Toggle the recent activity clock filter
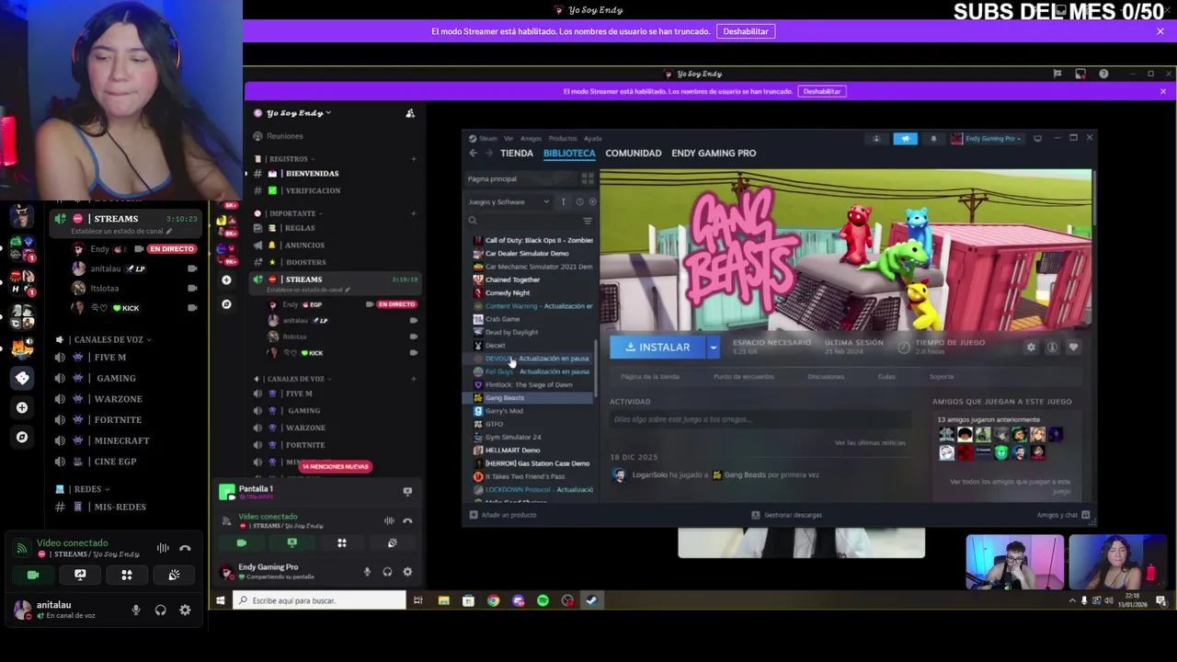The height and width of the screenshot is (662, 1177). pos(579,202)
